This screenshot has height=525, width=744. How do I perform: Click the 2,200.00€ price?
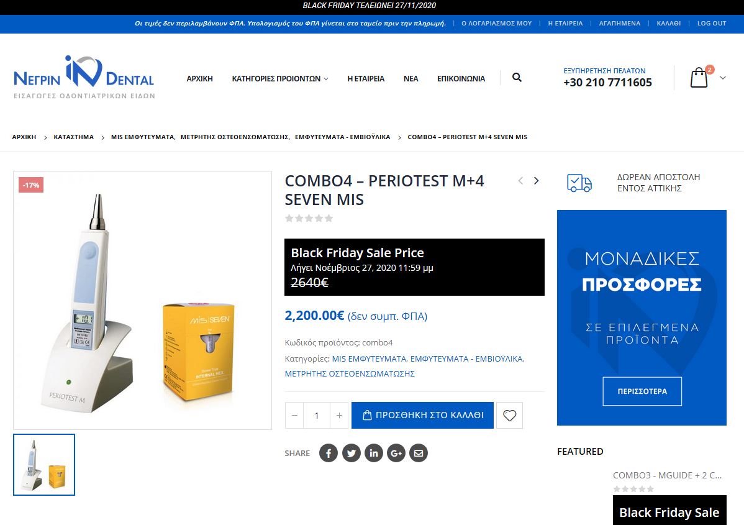tap(314, 316)
